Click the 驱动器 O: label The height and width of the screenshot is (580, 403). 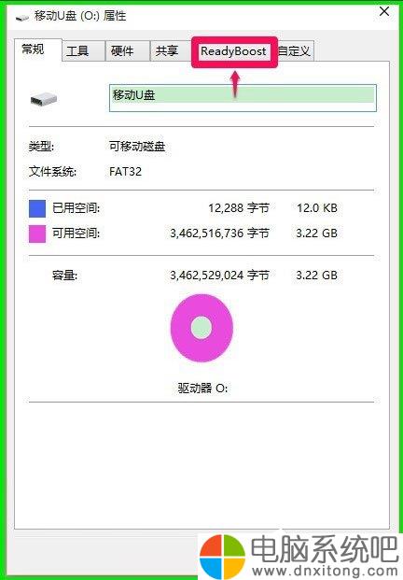coord(202,388)
